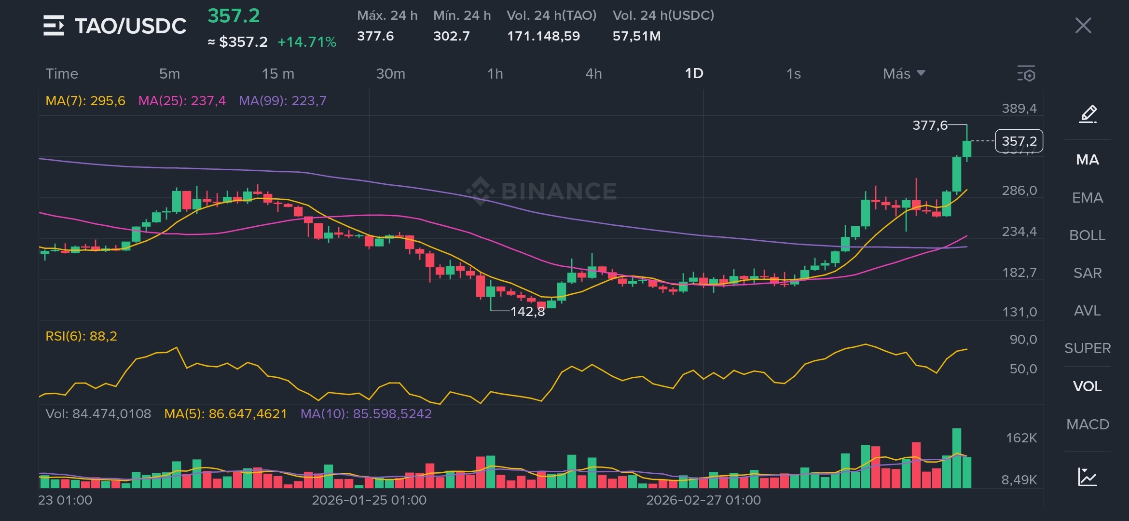Select the 15 m interval tab

278,74
